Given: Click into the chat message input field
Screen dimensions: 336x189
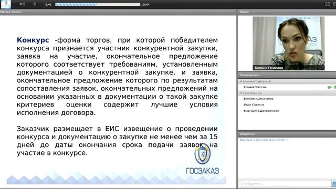Looking at the screenshot, I should pyautogui.click(x=285, y=183).
